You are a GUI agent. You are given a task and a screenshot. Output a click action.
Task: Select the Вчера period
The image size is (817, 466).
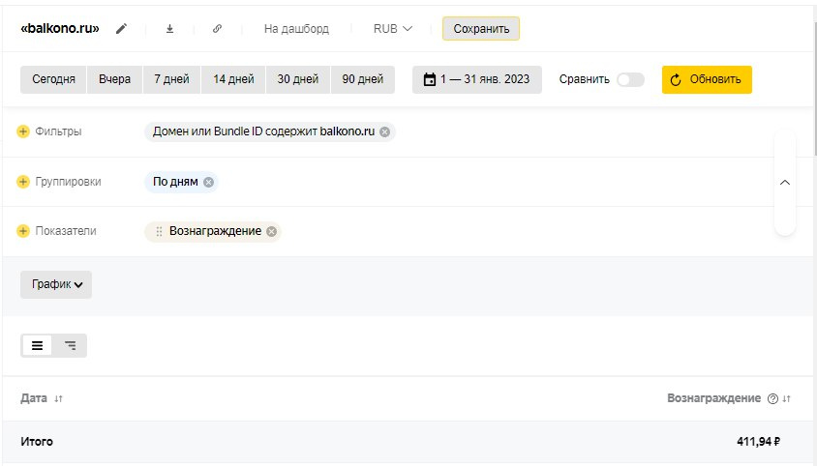[x=114, y=79]
